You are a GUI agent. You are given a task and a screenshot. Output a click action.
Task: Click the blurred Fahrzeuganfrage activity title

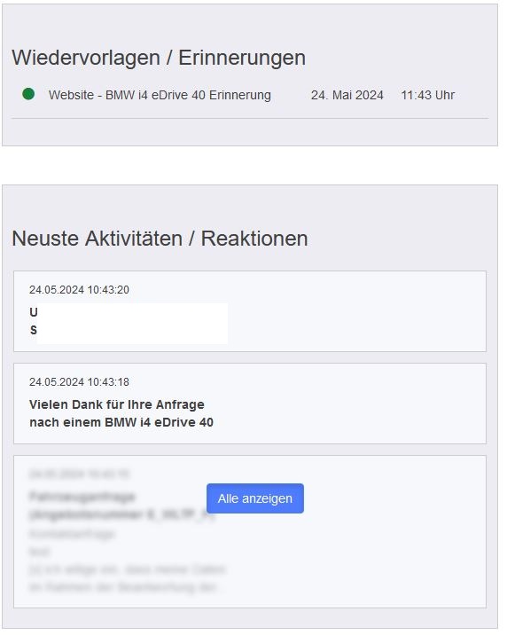click(121, 506)
